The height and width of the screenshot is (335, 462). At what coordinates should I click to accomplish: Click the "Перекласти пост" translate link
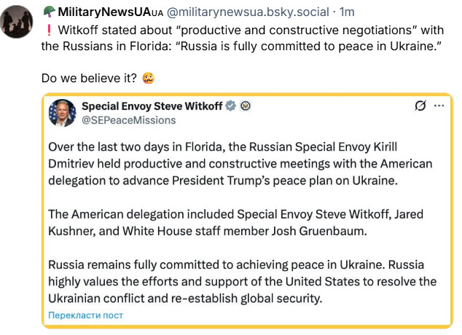(85, 315)
